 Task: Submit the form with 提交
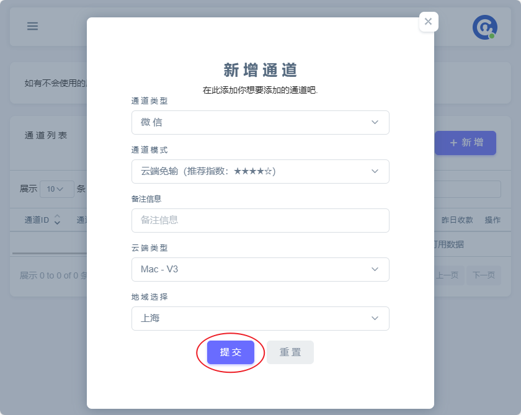(231, 352)
